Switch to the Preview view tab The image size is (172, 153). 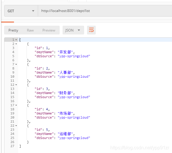(49, 30)
